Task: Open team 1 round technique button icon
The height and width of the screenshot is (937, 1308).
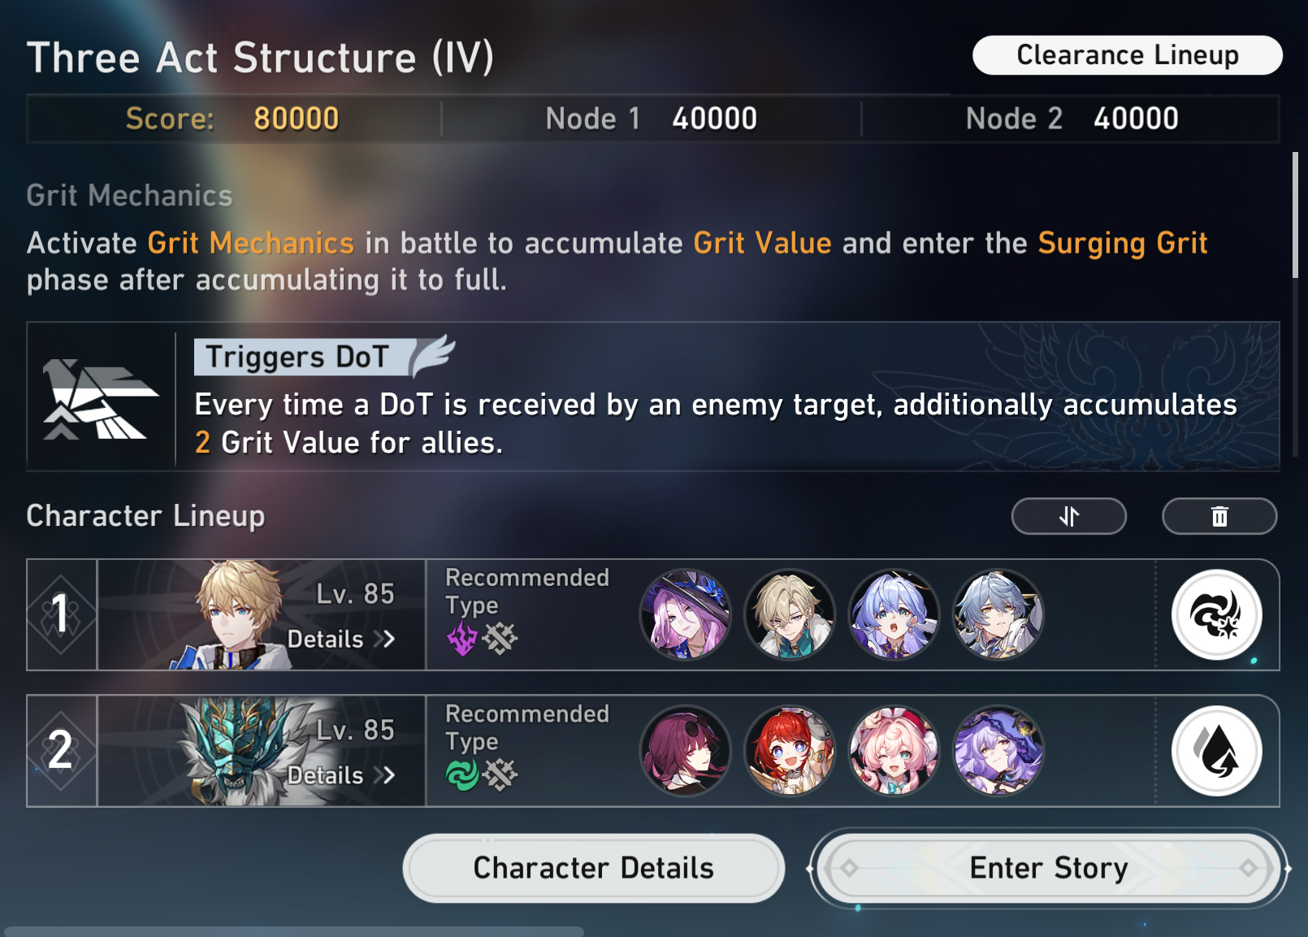Action: [1216, 614]
